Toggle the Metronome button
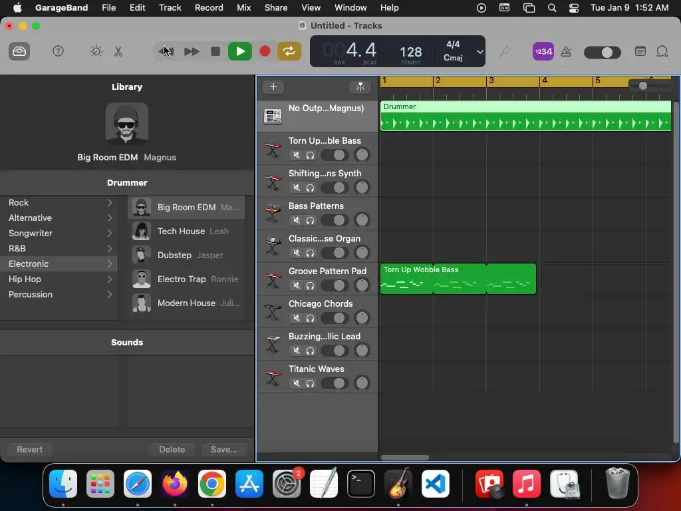This screenshot has width=681, height=511. [x=566, y=51]
